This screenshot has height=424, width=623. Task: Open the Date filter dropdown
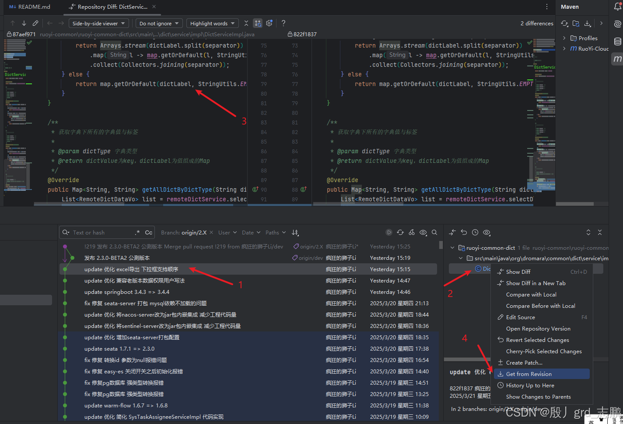pyautogui.click(x=251, y=232)
